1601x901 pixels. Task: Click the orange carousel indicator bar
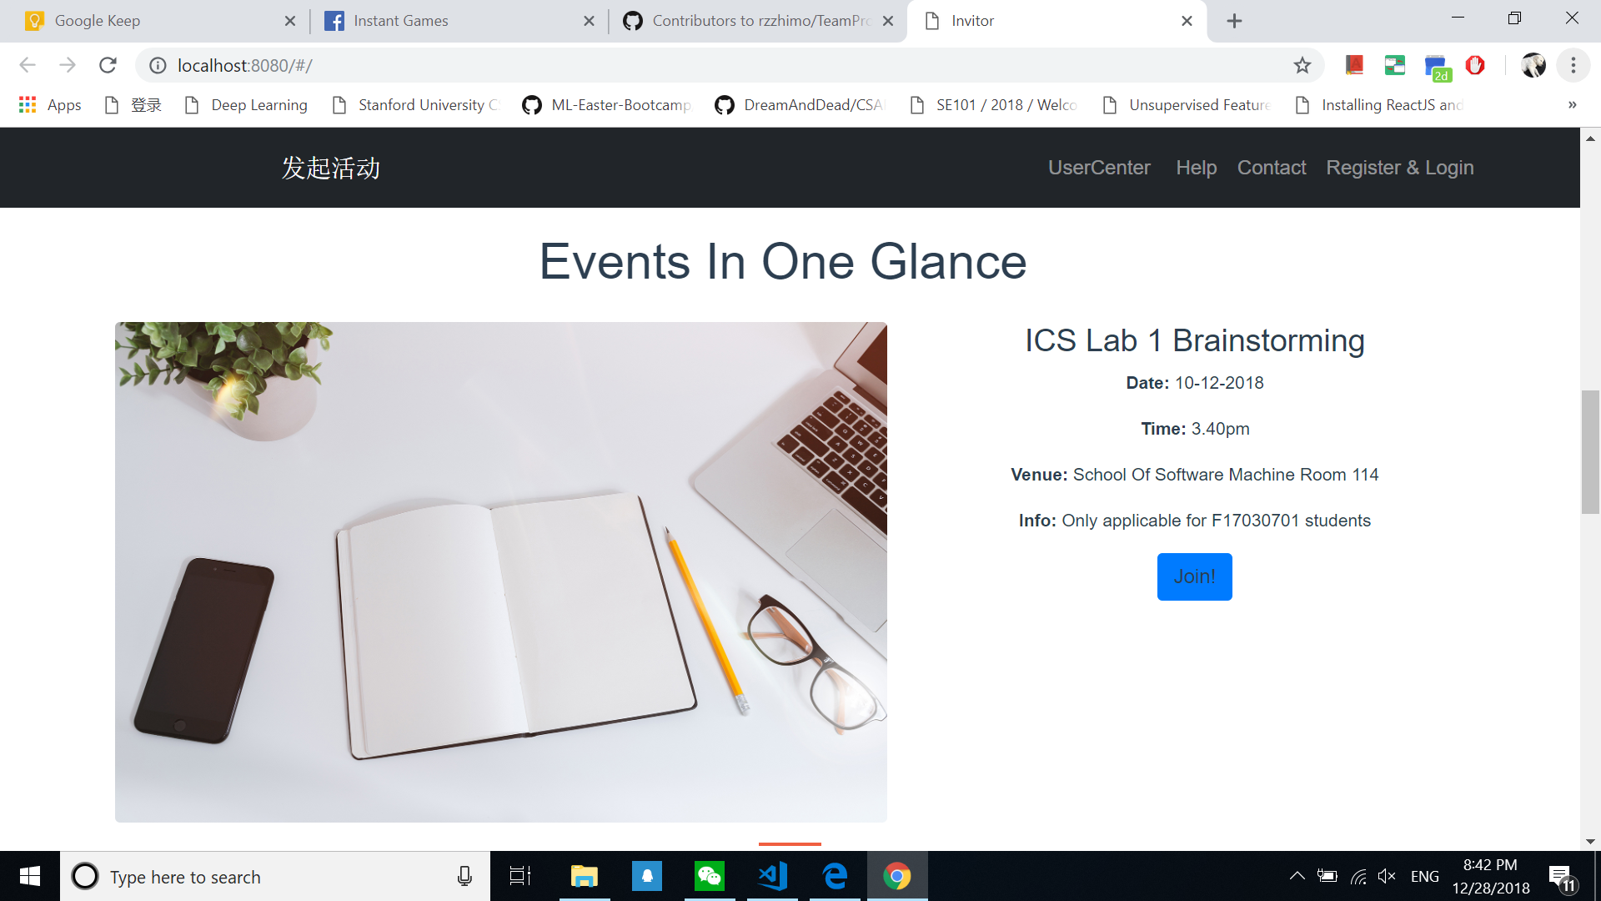click(x=790, y=843)
